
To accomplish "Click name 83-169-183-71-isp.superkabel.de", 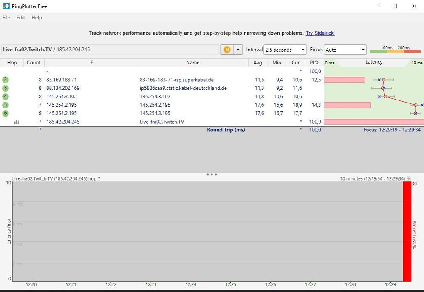I will 177,80.
